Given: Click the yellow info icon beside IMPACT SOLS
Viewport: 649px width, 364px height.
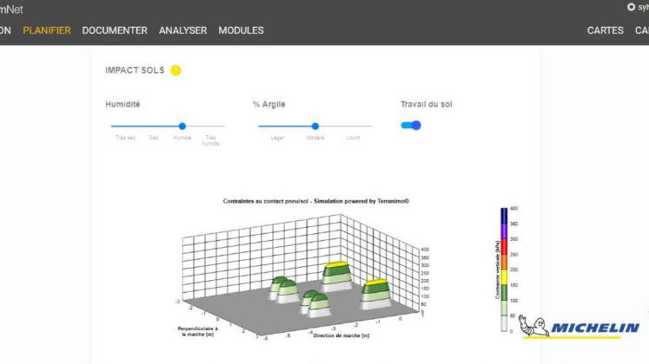Looking at the screenshot, I should coord(176,70).
